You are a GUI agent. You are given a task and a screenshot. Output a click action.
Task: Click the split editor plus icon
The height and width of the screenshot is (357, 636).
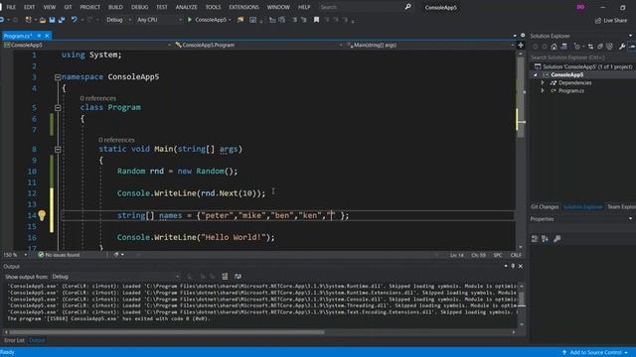coord(521,45)
